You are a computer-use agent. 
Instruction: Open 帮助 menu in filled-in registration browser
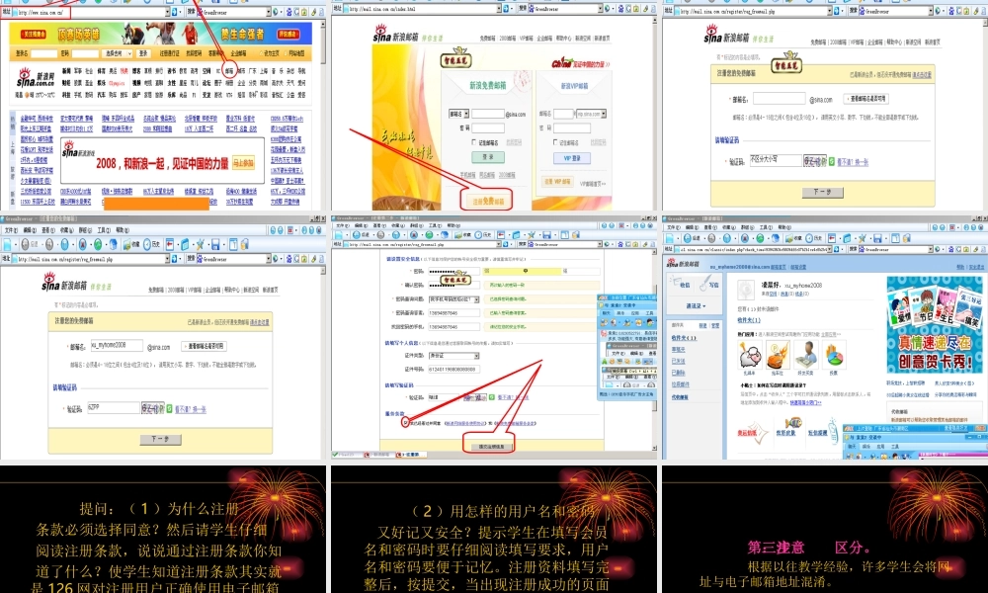pyautogui.click(x=123, y=230)
